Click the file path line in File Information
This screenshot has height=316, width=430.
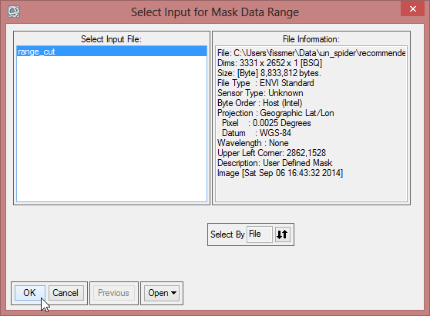(311, 53)
